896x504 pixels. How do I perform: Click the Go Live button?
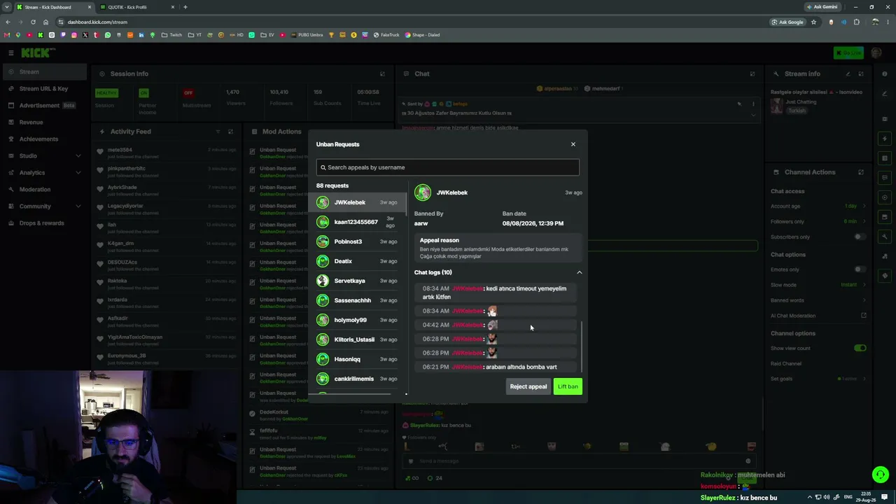tap(848, 52)
